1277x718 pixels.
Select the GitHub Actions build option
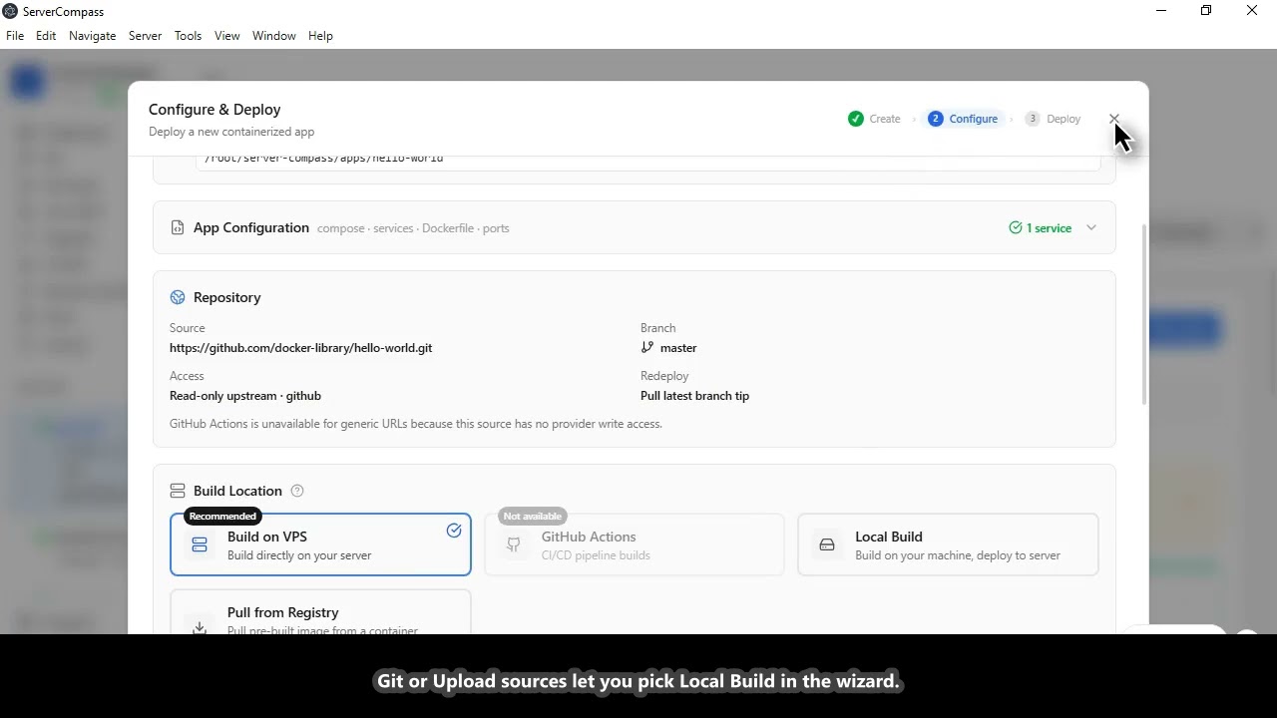click(635, 544)
